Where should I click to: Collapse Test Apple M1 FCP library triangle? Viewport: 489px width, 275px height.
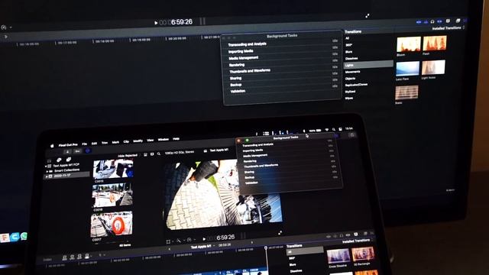point(46,167)
